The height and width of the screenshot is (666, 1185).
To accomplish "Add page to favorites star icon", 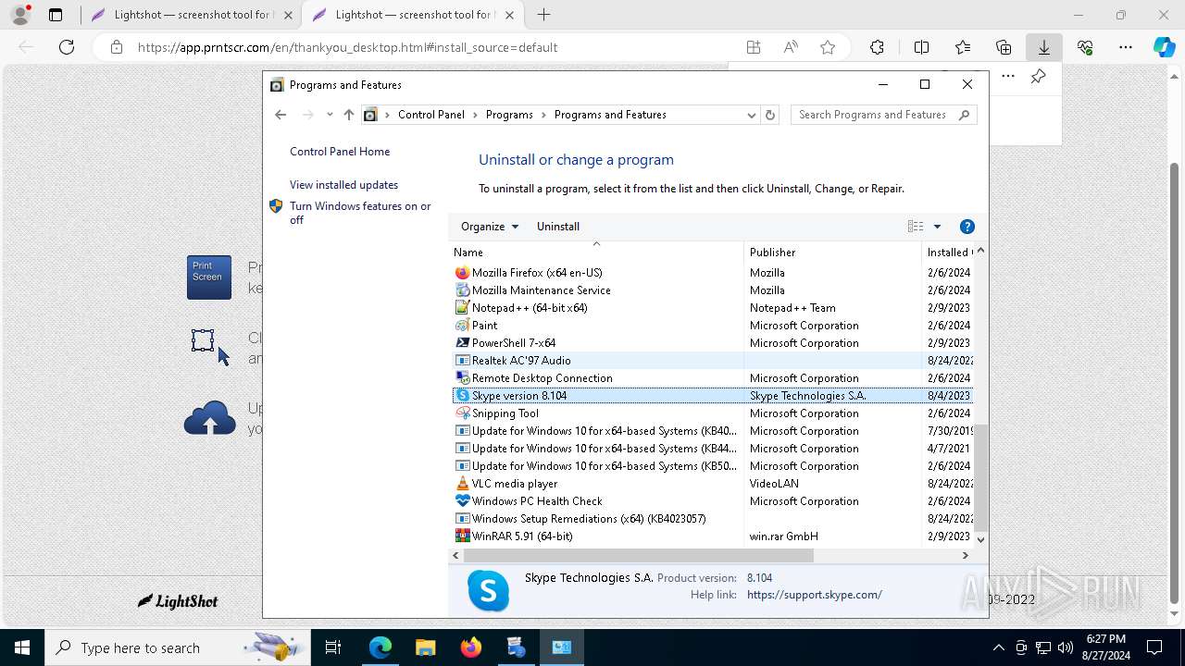I will pyautogui.click(x=828, y=47).
